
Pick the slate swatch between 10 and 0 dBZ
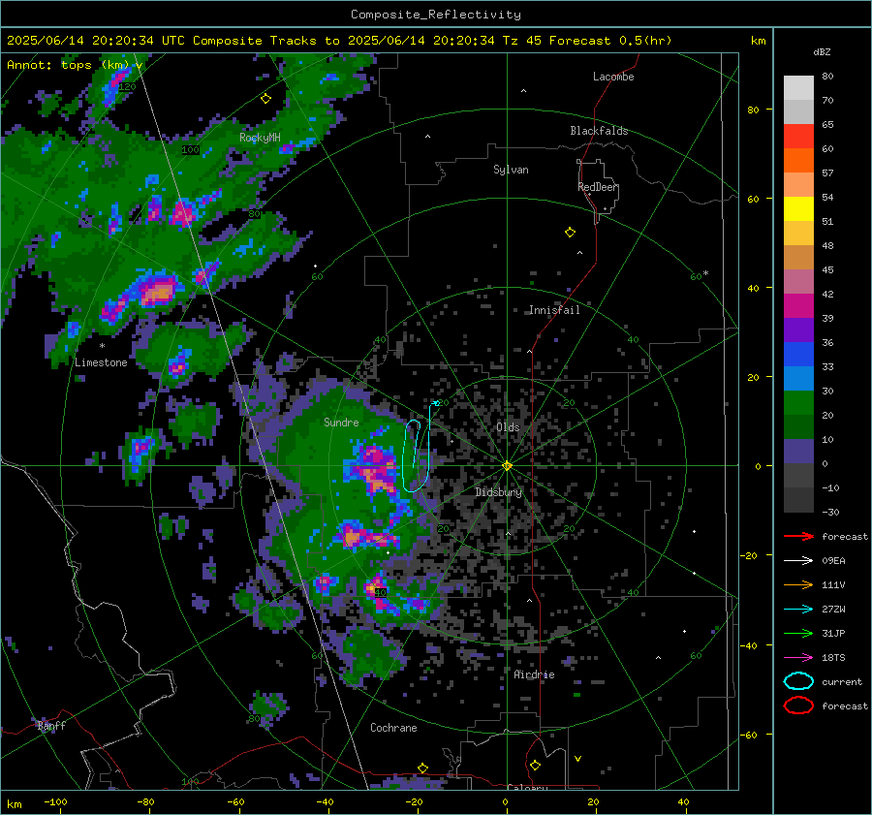tap(798, 451)
